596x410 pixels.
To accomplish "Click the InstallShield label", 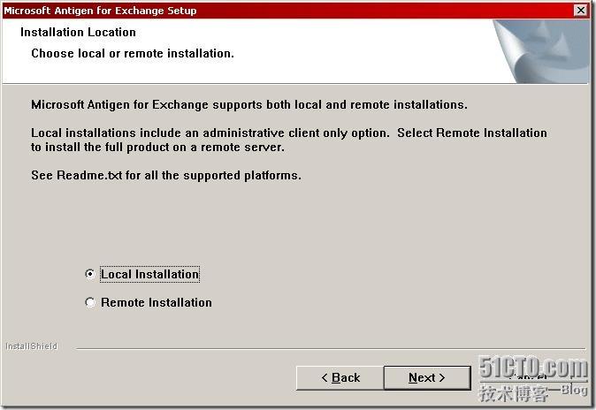I will (31, 346).
